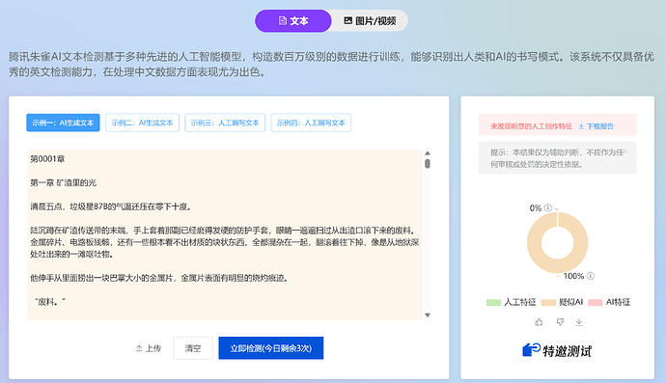The width and height of the screenshot is (666, 383).
Task: Click the 第0001章 line of text
Action: [x=47, y=159]
